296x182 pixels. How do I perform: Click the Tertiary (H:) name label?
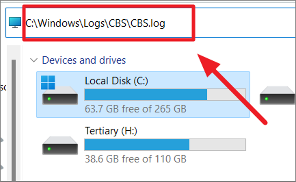[111, 131]
